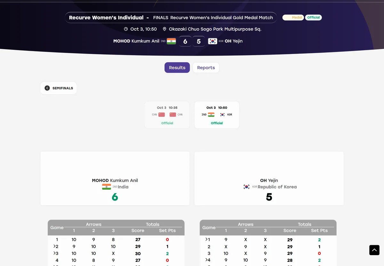Click the back chevron icon beside SEMIFINALS
Screen dimensions: 384x266
[x=47, y=88]
